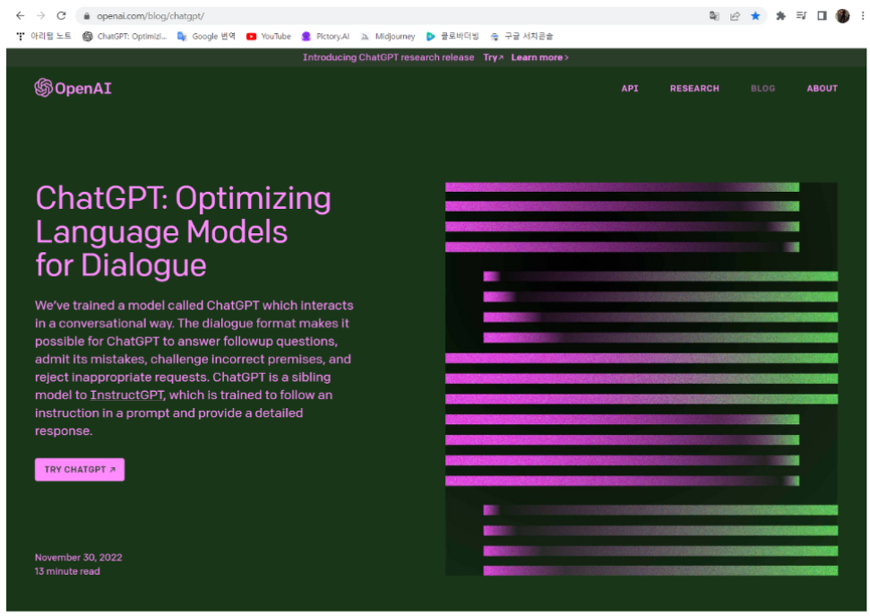Screen dimensions: 870x616
Task: Open the 아리텀 노트 bookmark
Action: [44, 36]
